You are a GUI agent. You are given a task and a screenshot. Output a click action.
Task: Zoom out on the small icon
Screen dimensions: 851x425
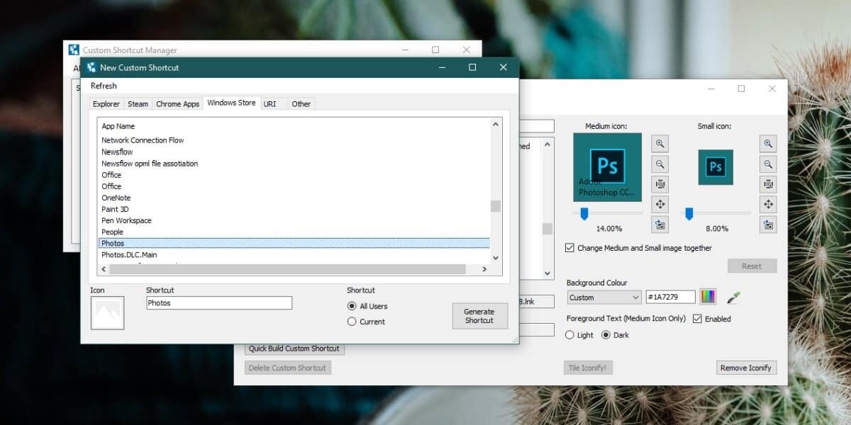[x=768, y=164]
